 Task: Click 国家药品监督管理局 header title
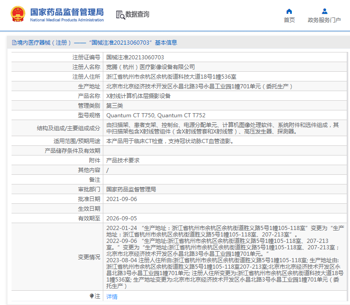point(67,12)
